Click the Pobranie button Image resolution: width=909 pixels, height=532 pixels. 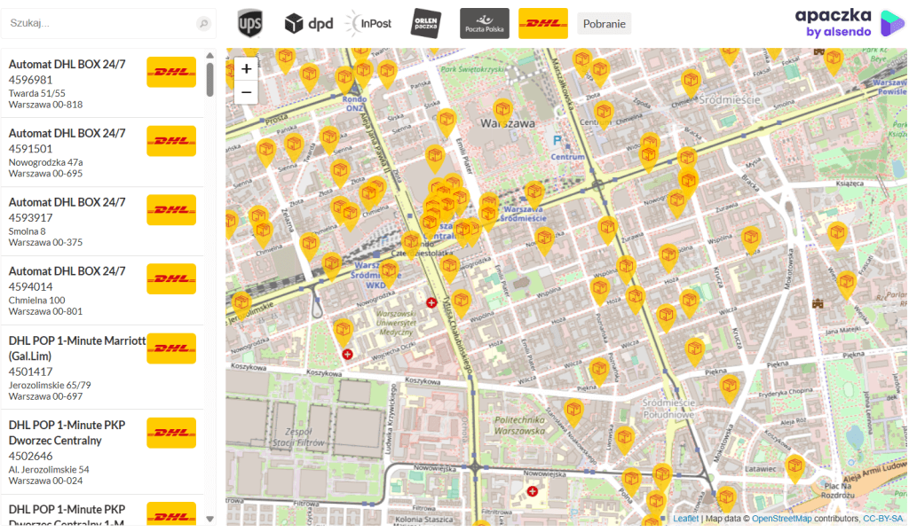[604, 23]
